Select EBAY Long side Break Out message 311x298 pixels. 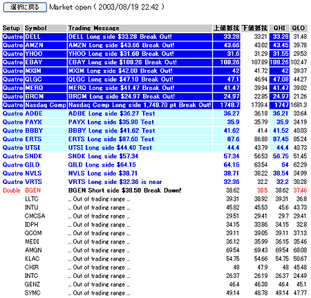[x=122, y=62]
